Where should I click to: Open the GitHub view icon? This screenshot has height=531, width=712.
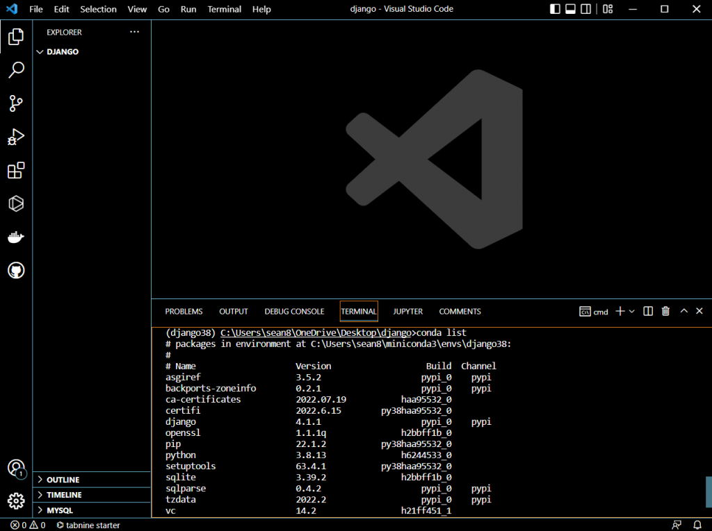tap(16, 271)
